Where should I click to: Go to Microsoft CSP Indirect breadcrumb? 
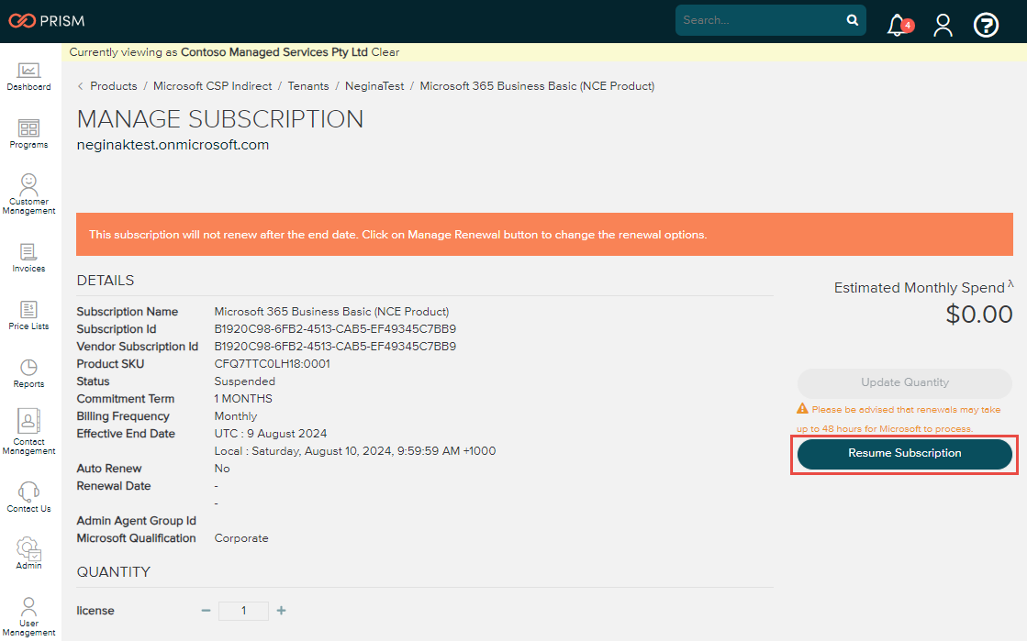(x=212, y=86)
